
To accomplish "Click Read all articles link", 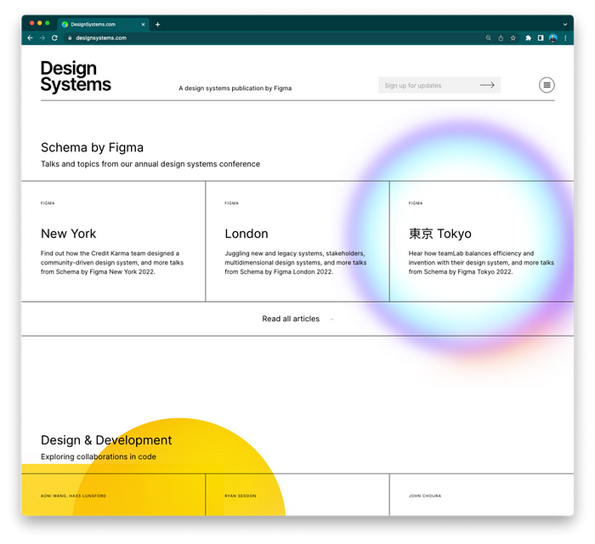I will 291,319.
